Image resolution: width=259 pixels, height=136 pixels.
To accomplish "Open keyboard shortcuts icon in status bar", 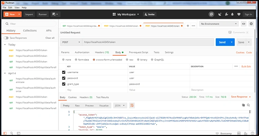I will click(x=246, y=133).
